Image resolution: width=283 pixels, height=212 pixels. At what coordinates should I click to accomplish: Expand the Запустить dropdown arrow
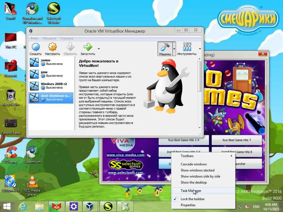pos(99,49)
